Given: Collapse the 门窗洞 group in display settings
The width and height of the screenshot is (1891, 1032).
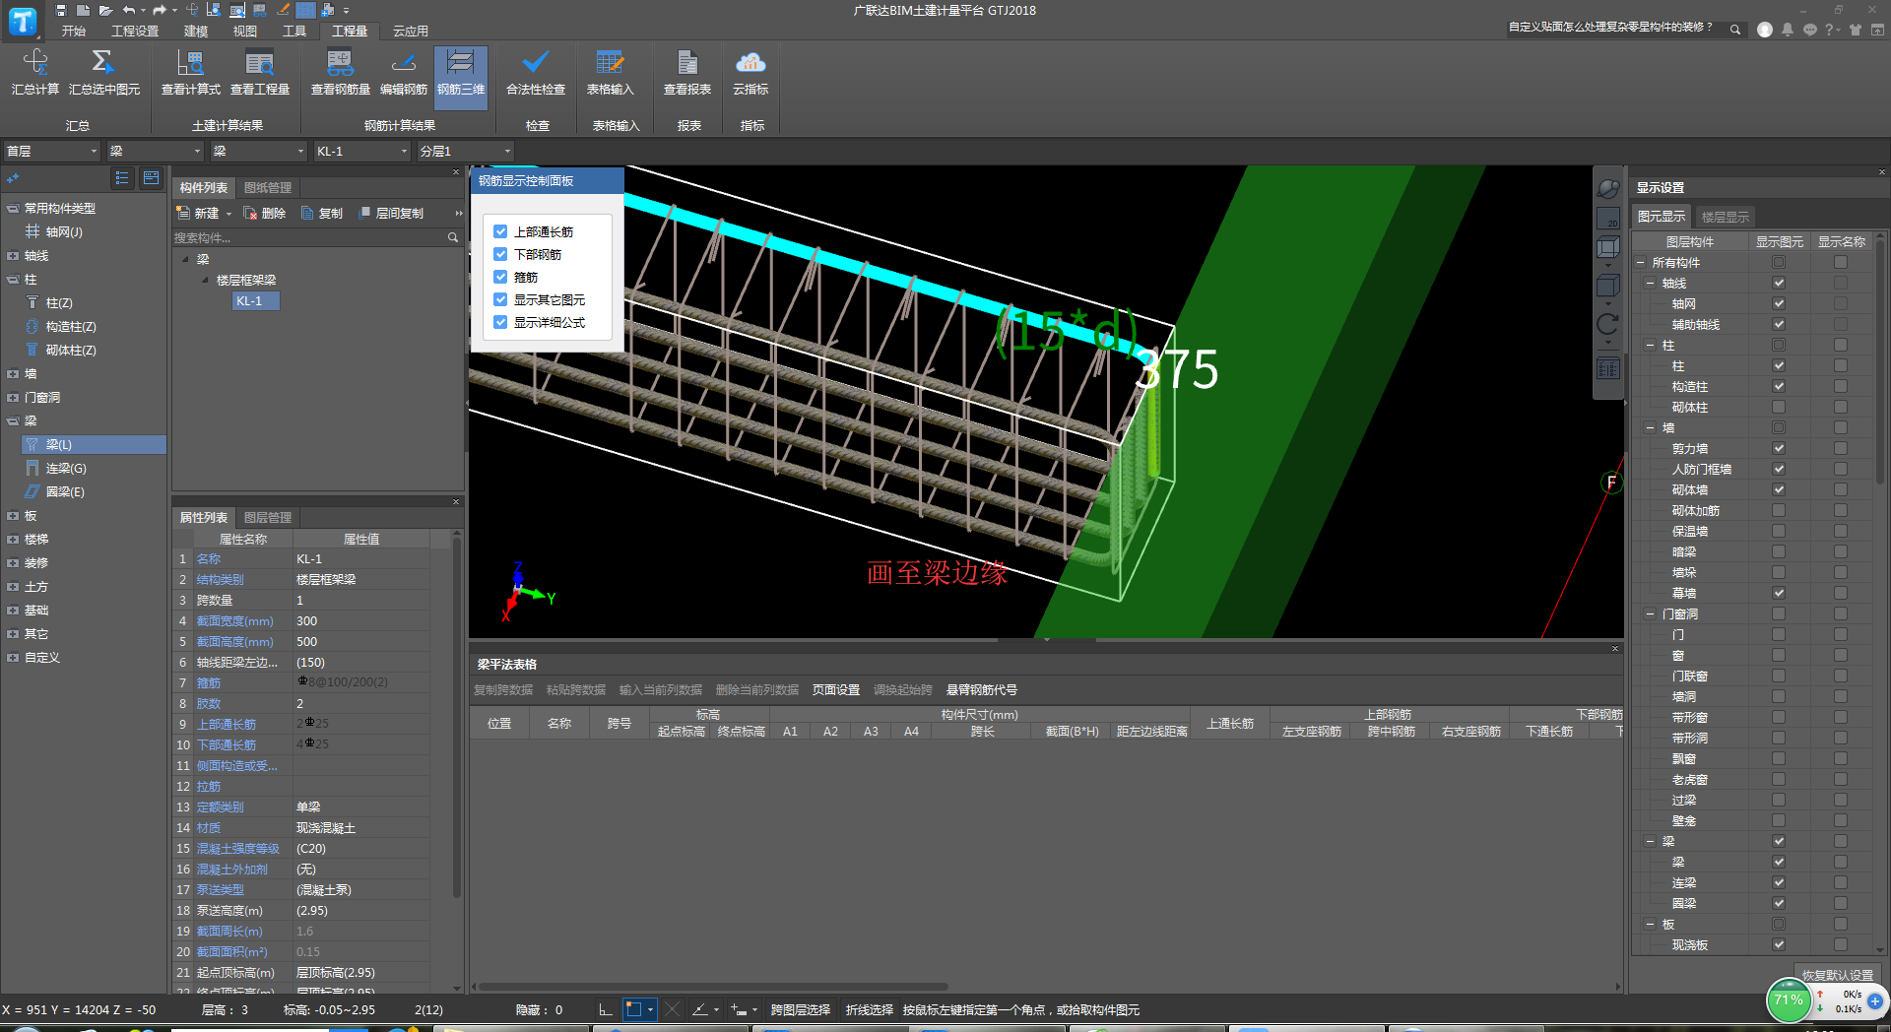Looking at the screenshot, I should pos(1651,613).
